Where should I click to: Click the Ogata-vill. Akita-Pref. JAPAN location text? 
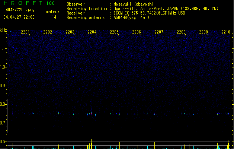click(x=166, y=9)
